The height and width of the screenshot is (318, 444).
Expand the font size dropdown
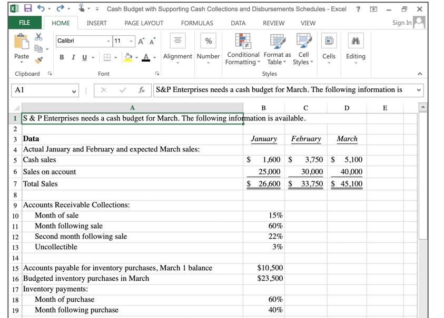click(131, 42)
